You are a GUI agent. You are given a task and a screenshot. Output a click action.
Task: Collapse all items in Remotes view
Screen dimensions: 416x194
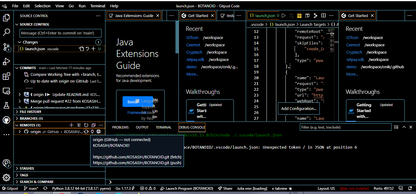tap(94, 125)
